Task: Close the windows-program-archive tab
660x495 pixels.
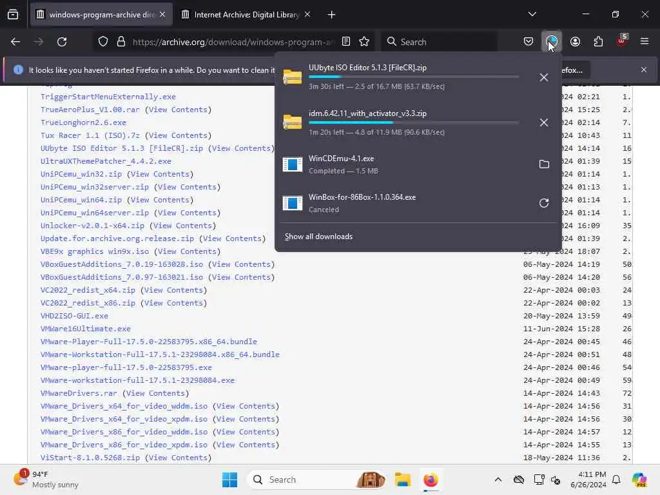Action: point(162,15)
